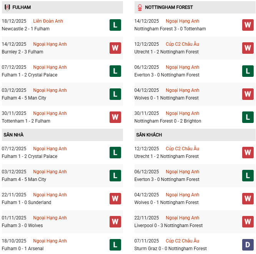256x254 pixels.
Task: Click L badge for Nottingham Forest 0 - 2 Brighton
Action: pyautogui.click(x=248, y=117)
